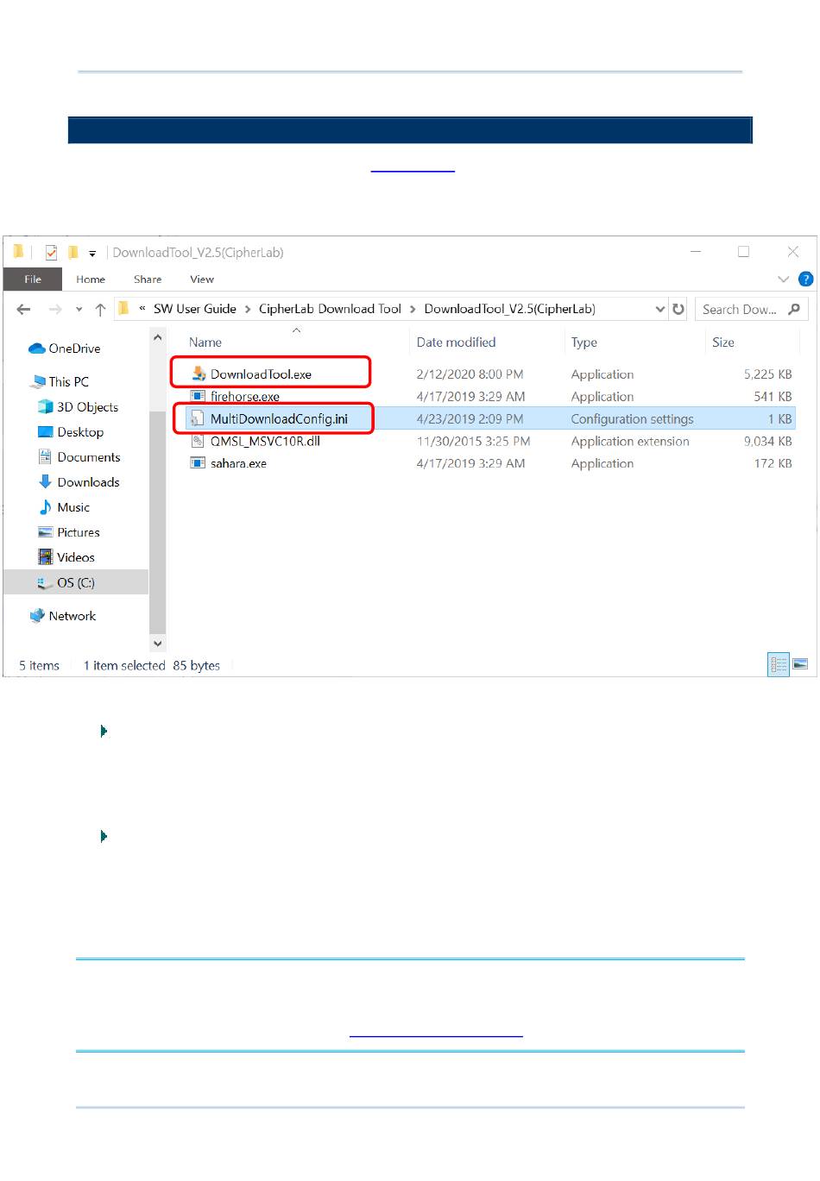The height and width of the screenshot is (1181, 820).
Task: Expand the ribbon with the chevron
Action: click(784, 279)
